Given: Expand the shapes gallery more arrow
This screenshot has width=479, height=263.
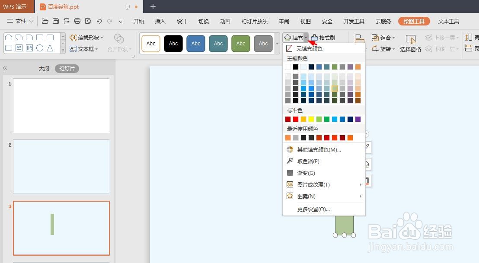Looking at the screenshot, I should [63, 51].
